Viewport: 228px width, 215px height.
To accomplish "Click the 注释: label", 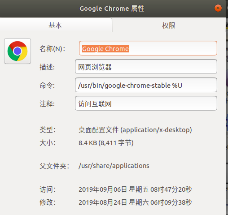I will point(47,104).
